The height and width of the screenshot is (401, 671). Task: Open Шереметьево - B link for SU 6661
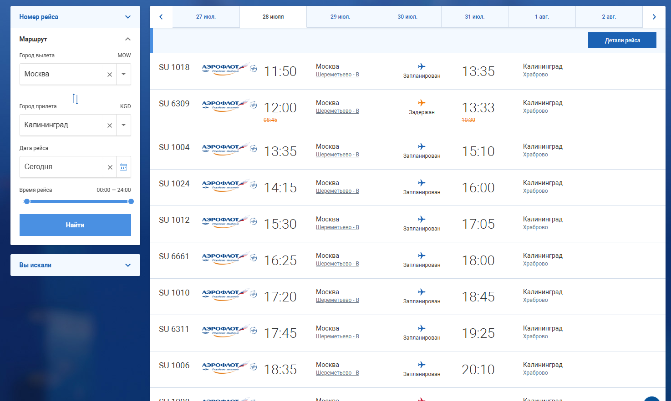click(x=337, y=264)
